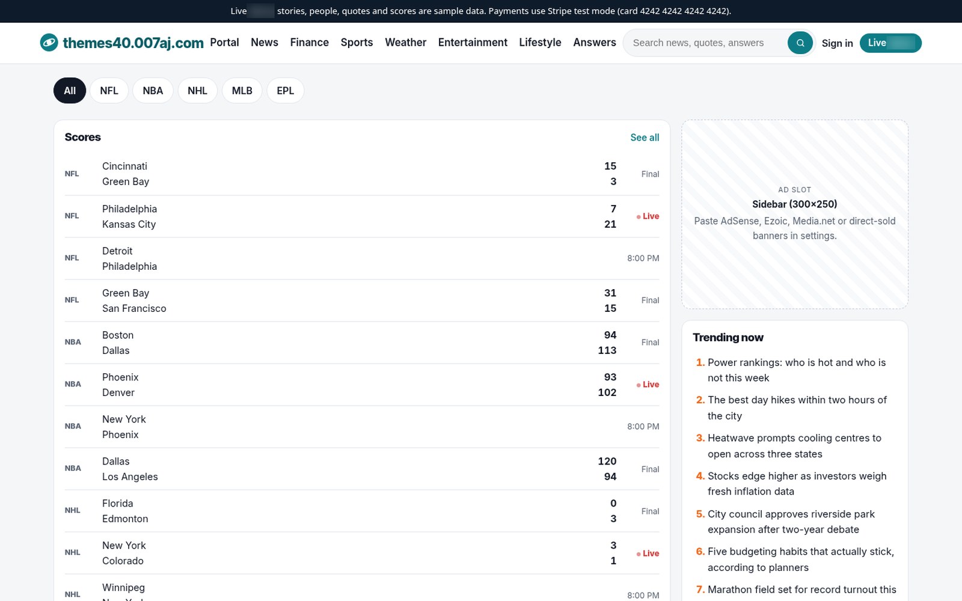962x601 pixels.
Task: Go to the Lifestyle section
Action: coord(540,43)
